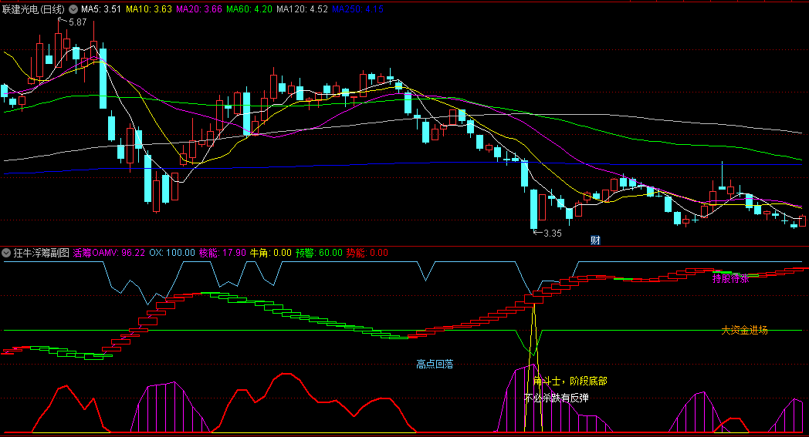Open dropdown arrow beside 联建光电(日线) title
Viewport: 809px width, 437px height.
pyautogui.click(x=73, y=8)
